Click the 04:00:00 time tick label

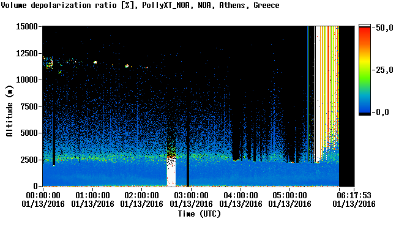point(241,195)
